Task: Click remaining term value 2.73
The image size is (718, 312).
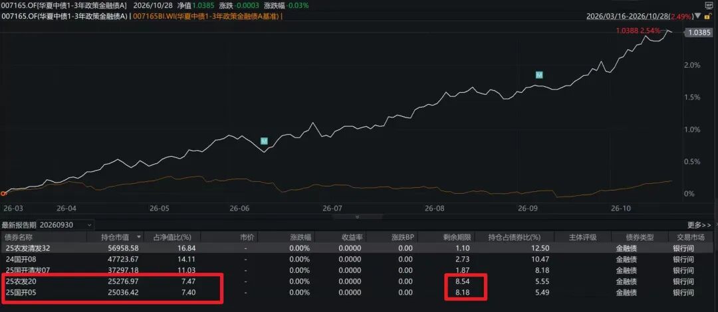Action: coord(463,260)
